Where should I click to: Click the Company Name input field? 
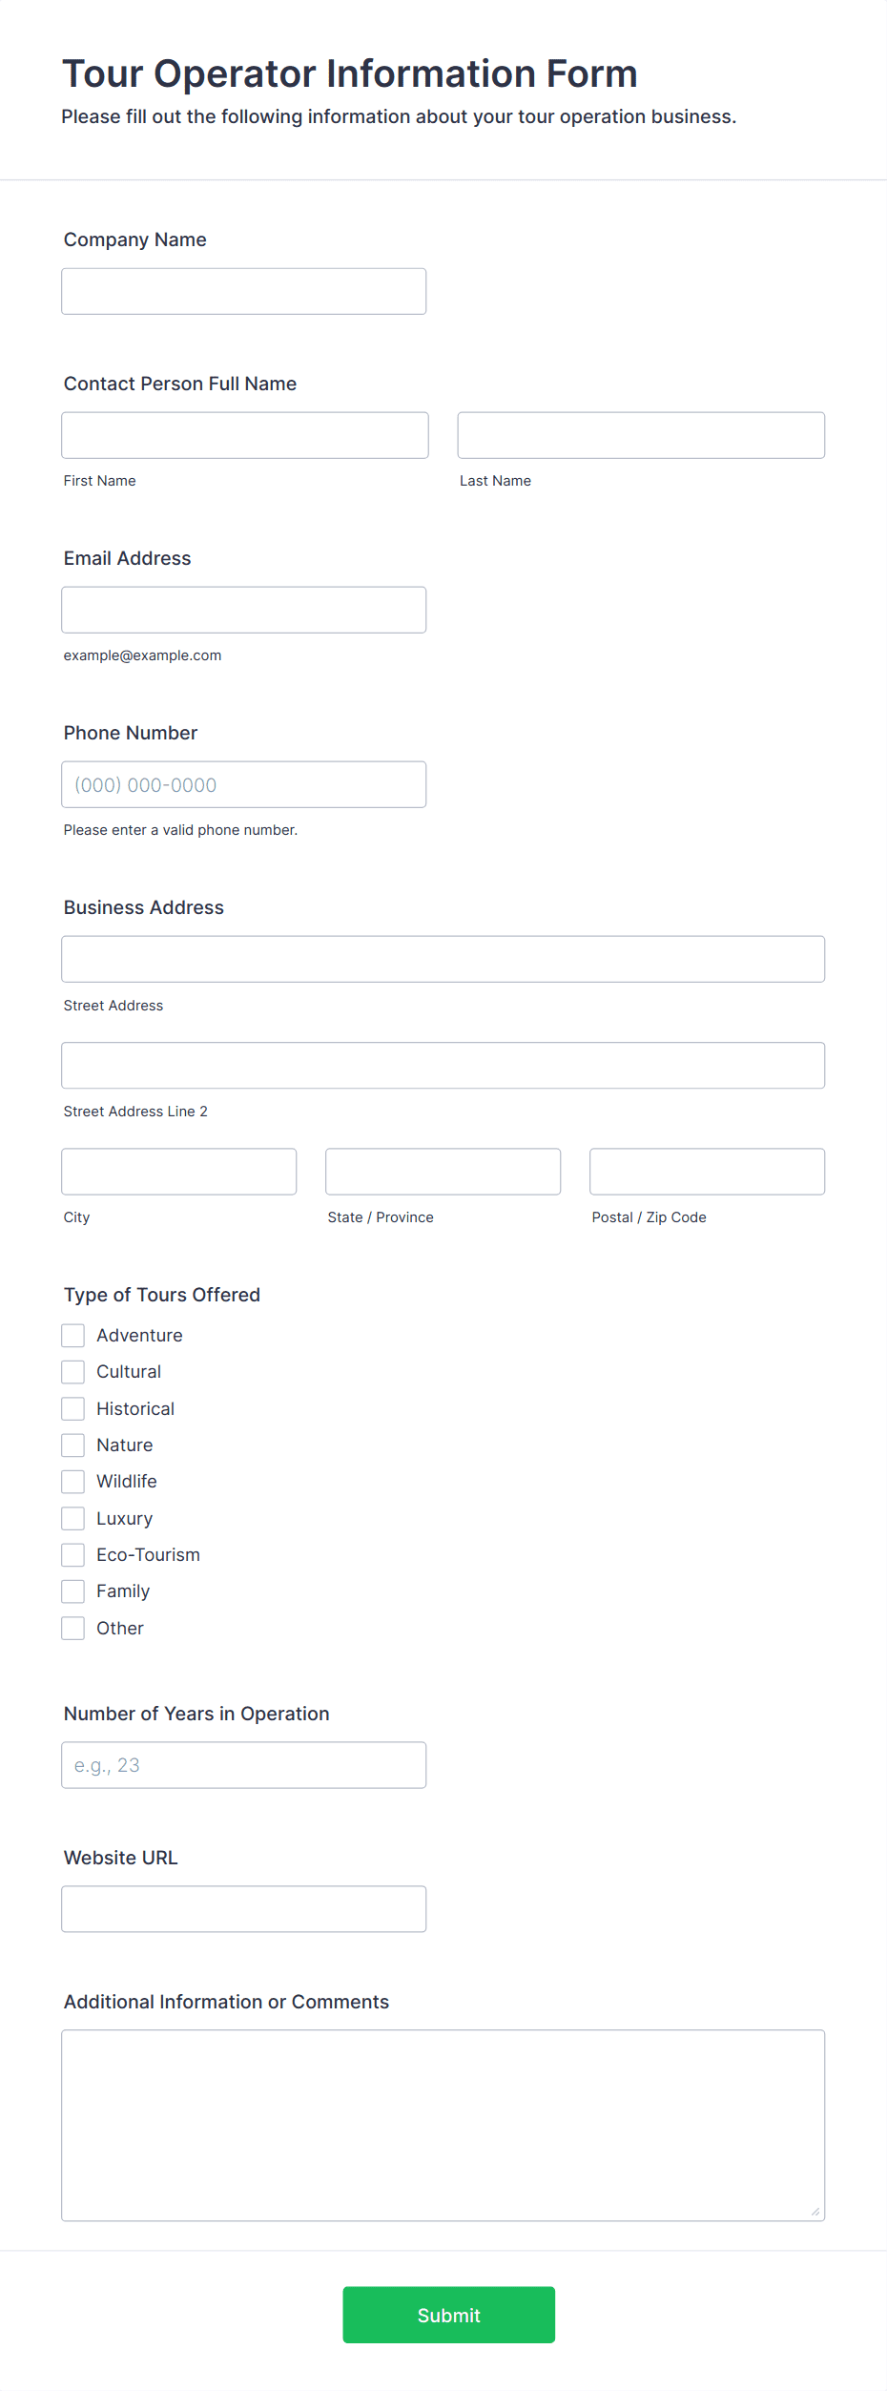243,291
